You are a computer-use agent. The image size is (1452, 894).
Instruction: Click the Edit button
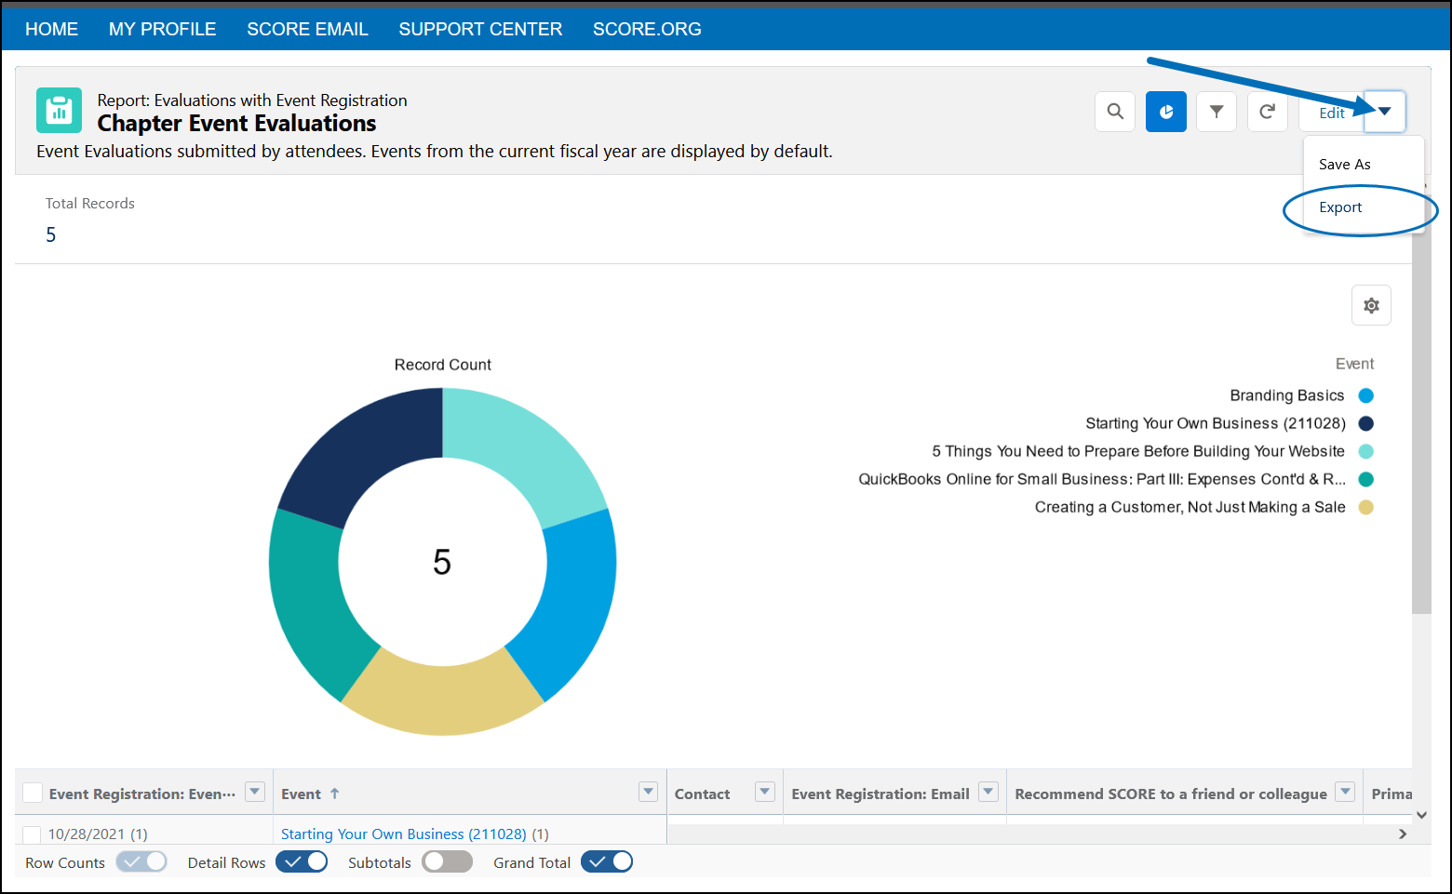click(x=1331, y=113)
